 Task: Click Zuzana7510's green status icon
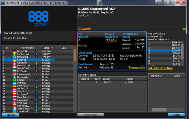click(x=36, y=108)
